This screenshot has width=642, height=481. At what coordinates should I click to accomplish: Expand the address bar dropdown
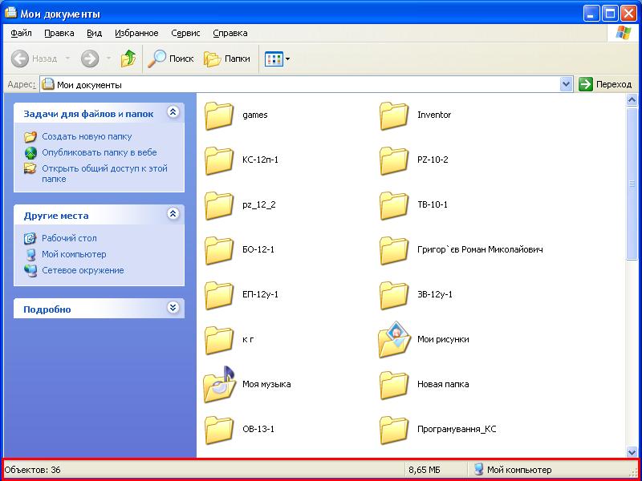click(566, 85)
